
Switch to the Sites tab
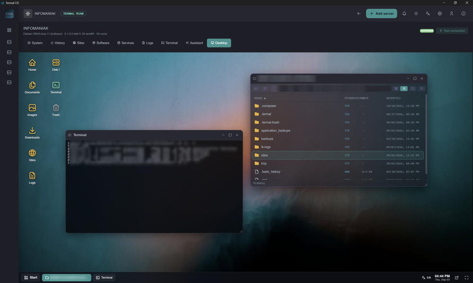point(79,43)
